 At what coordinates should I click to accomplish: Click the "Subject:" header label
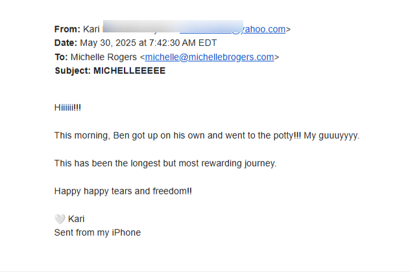coord(73,71)
